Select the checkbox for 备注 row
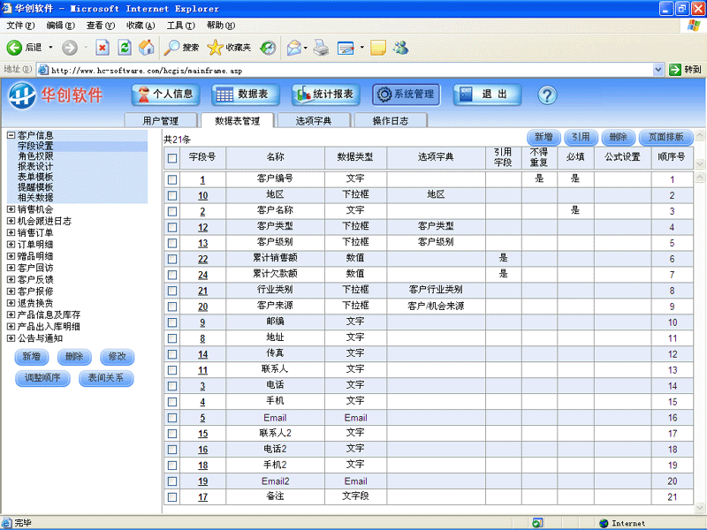This screenshot has width=707, height=530. pyautogui.click(x=172, y=497)
